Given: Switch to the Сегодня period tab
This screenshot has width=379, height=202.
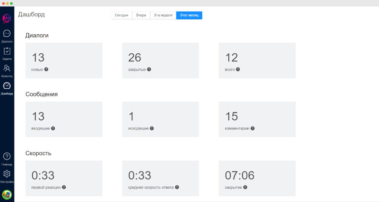Looking at the screenshot, I should (121, 16).
